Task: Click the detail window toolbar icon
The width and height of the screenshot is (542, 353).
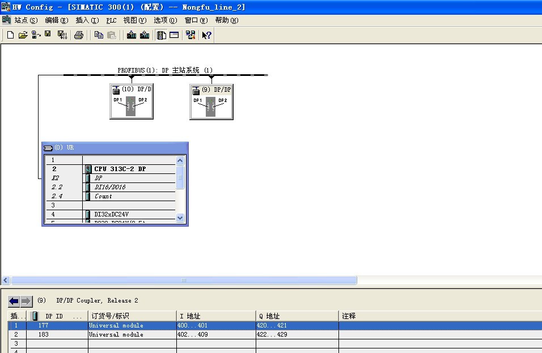Action: pyautogui.click(x=174, y=35)
